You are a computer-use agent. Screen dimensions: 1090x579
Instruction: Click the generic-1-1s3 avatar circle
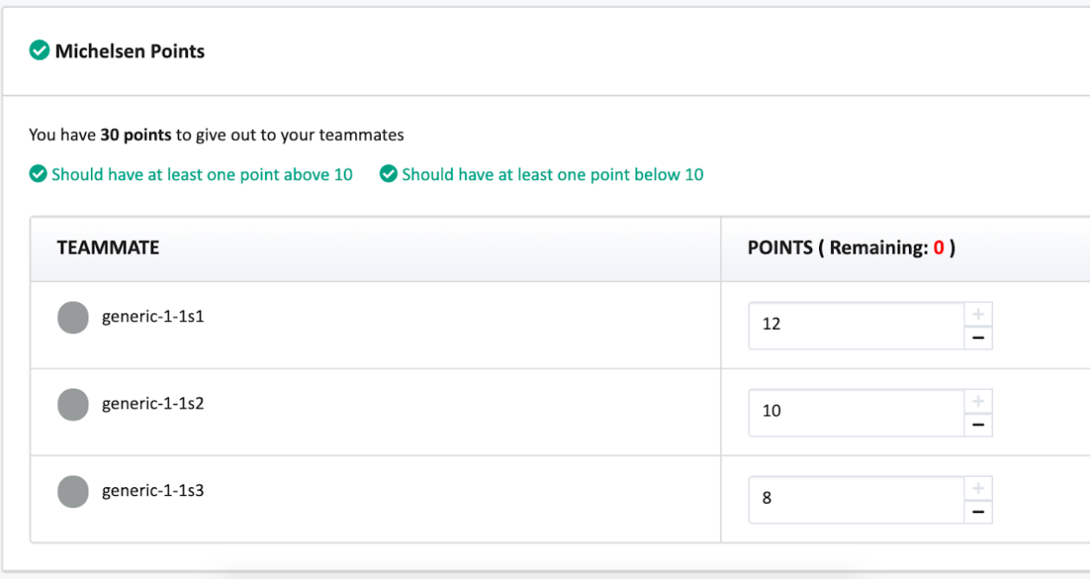point(73,492)
